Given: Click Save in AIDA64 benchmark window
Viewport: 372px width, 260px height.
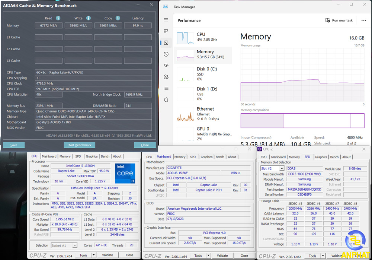Looking at the screenshot, I should click(x=14, y=145).
